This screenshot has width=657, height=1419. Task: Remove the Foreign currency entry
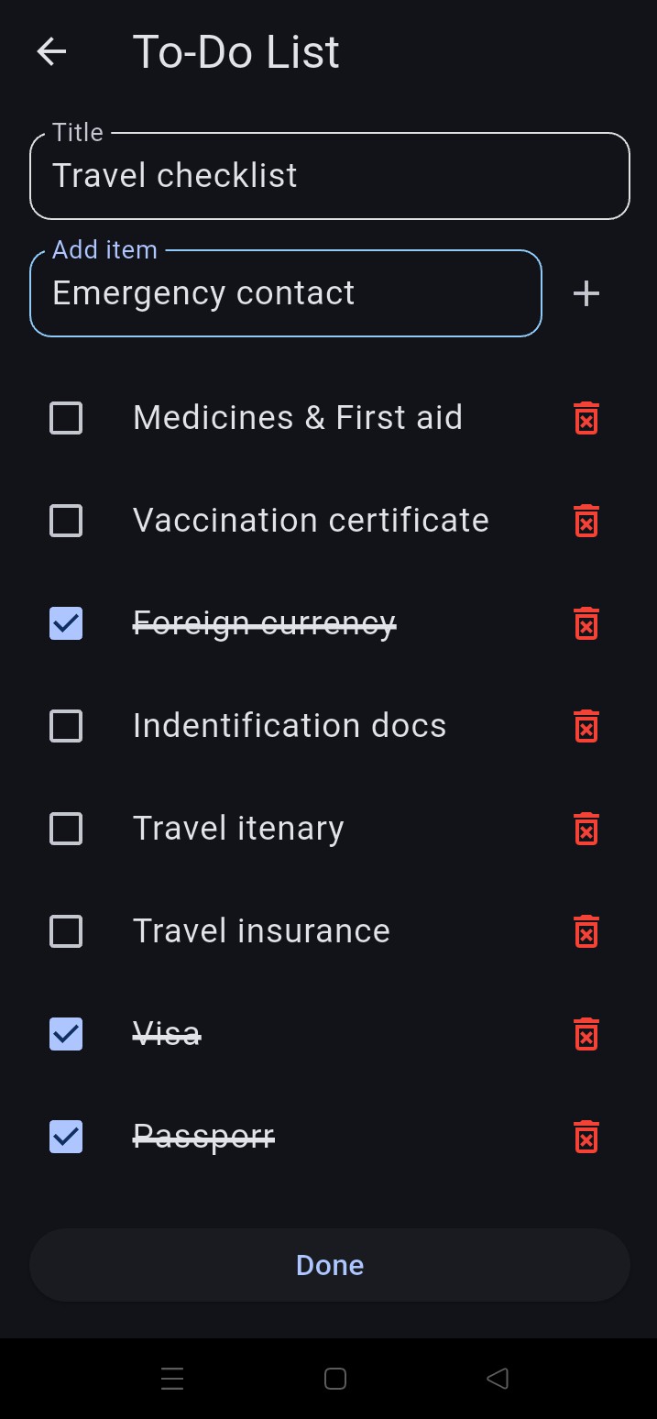click(x=586, y=624)
